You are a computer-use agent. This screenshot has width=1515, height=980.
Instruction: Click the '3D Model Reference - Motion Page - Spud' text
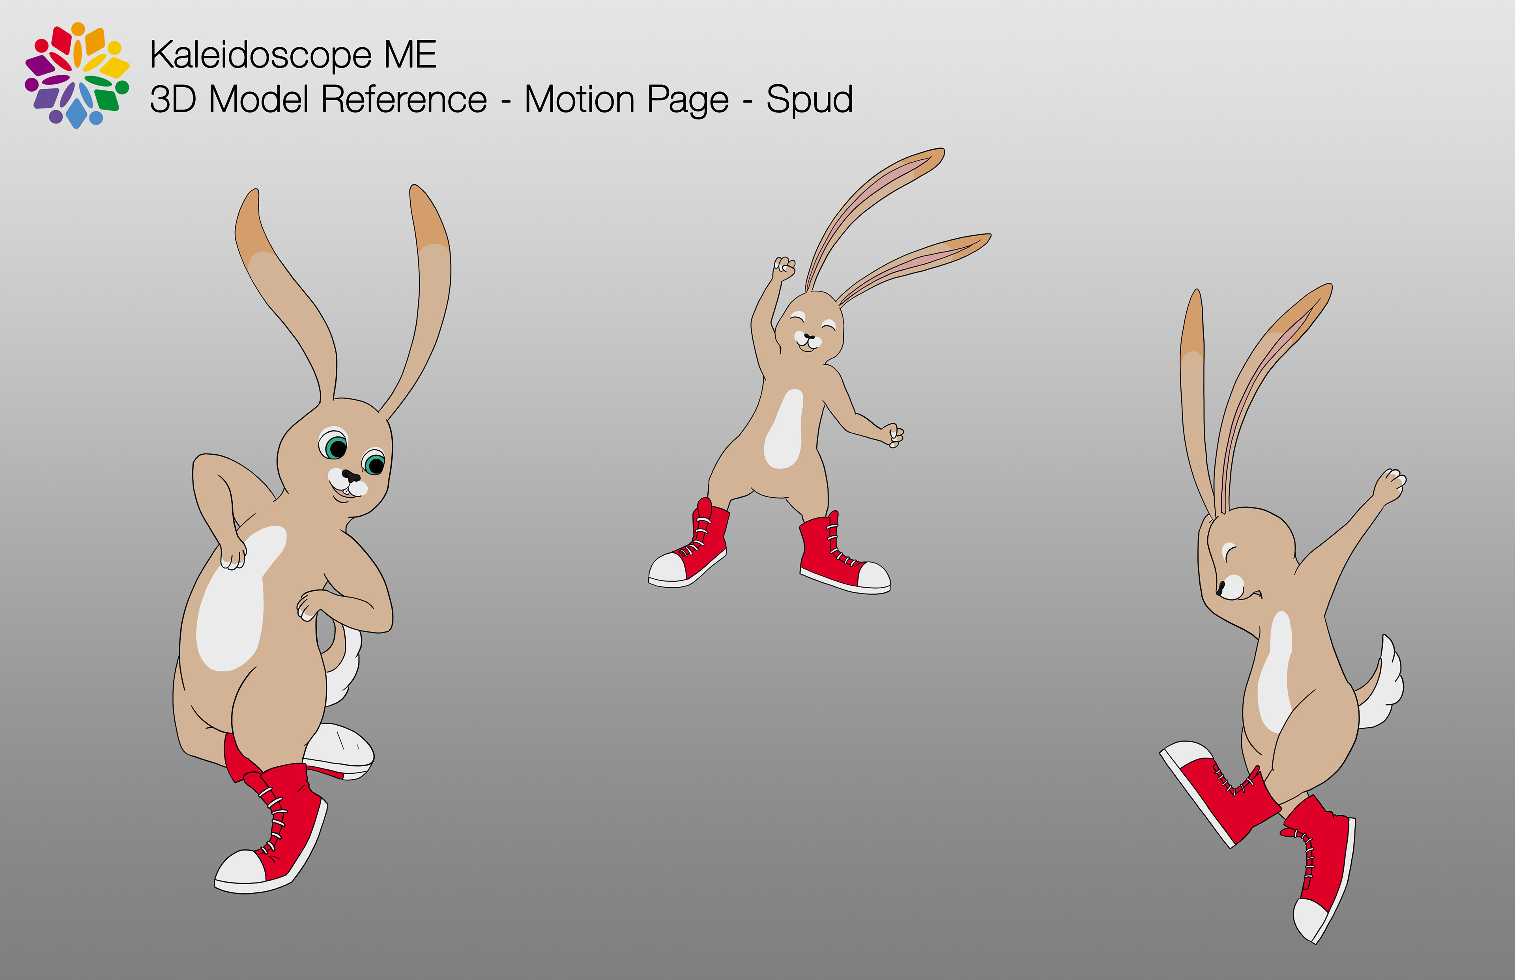pos(501,100)
